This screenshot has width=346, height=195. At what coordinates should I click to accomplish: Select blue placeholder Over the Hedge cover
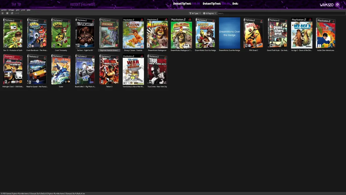pos(229,33)
